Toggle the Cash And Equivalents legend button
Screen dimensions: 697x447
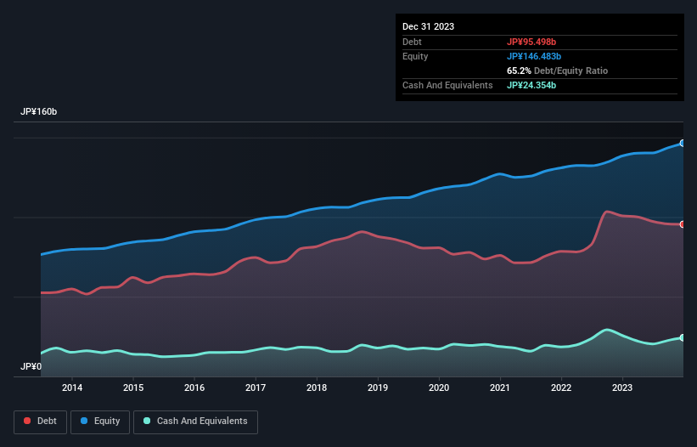pyautogui.click(x=195, y=422)
